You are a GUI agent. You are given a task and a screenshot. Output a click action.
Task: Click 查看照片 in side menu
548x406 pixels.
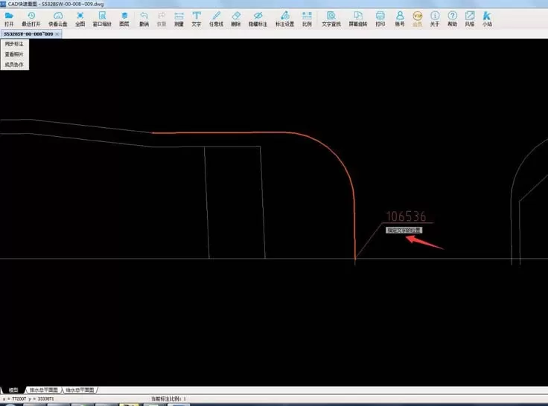pos(14,54)
